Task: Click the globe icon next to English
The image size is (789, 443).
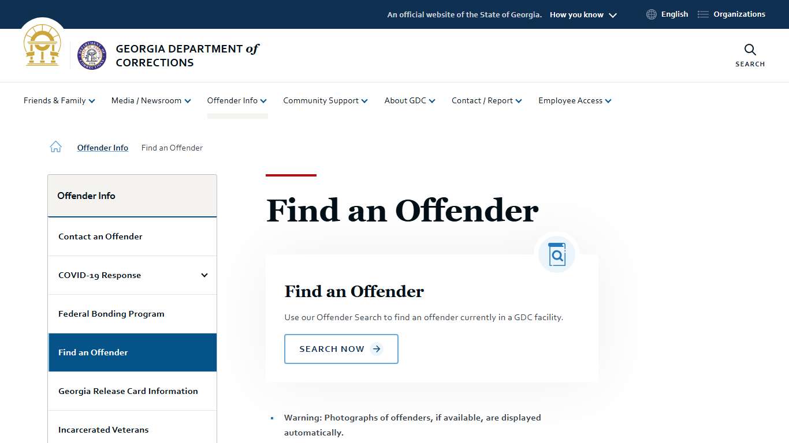Action: click(651, 14)
